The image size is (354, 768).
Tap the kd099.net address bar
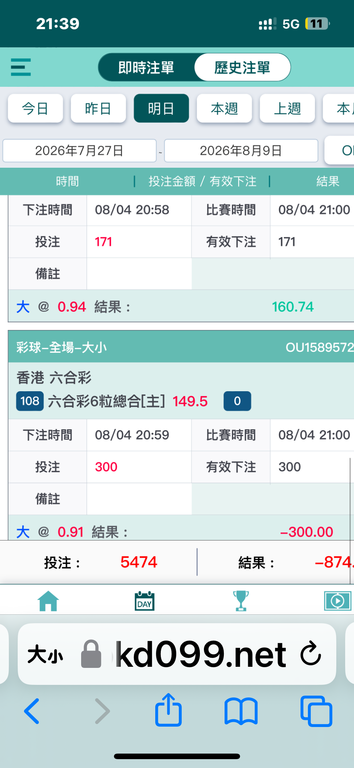point(201,654)
